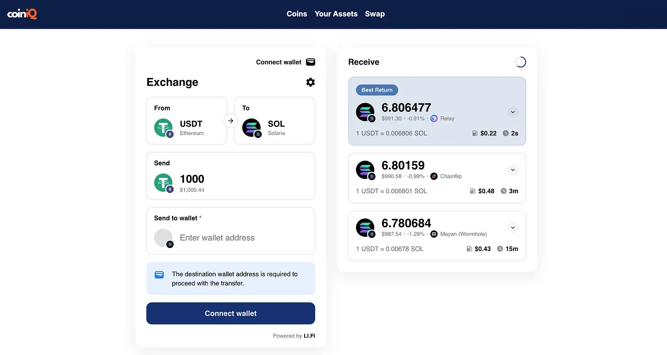Click the gas icon beside $0.43
Image resolution: width=667 pixels, height=355 pixels.
point(469,249)
